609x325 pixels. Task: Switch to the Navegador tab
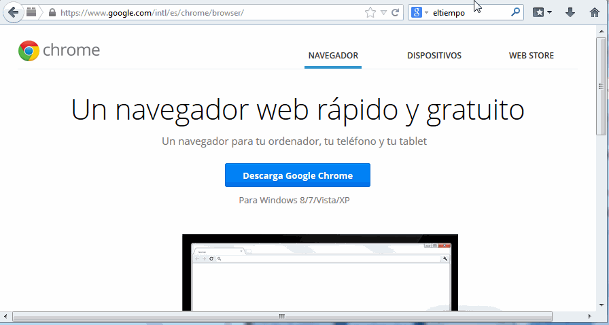[x=333, y=56]
